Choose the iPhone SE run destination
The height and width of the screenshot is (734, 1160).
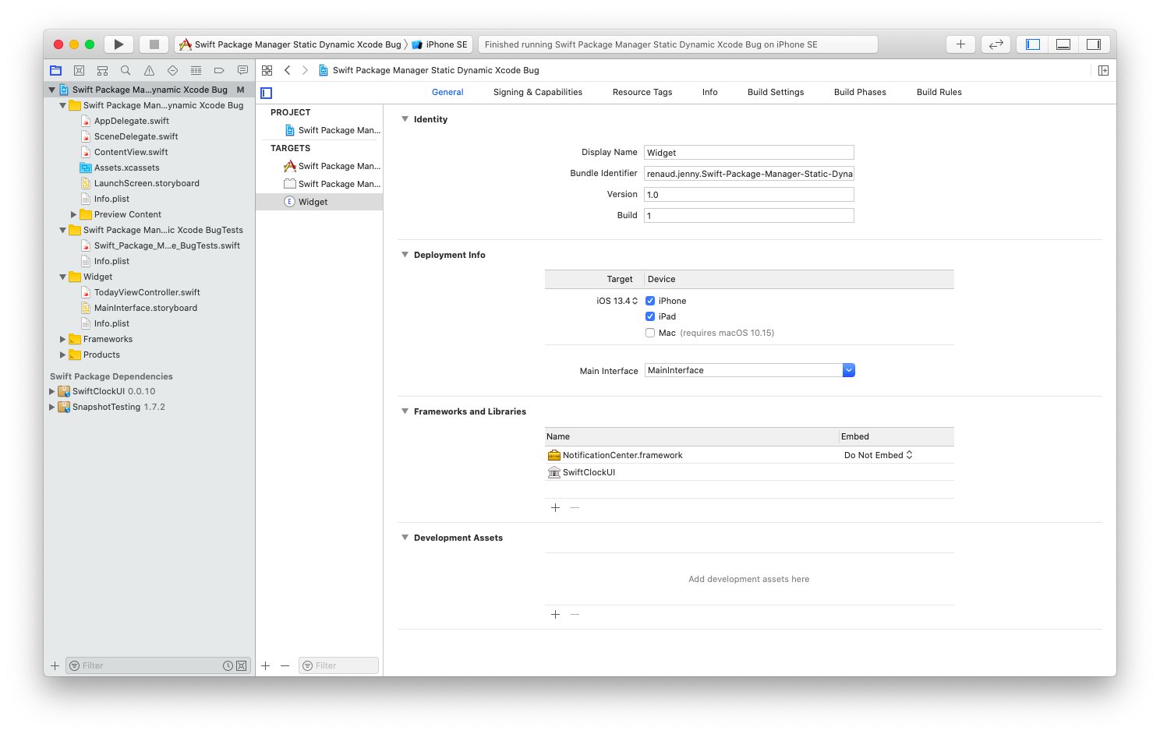(x=440, y=44)
